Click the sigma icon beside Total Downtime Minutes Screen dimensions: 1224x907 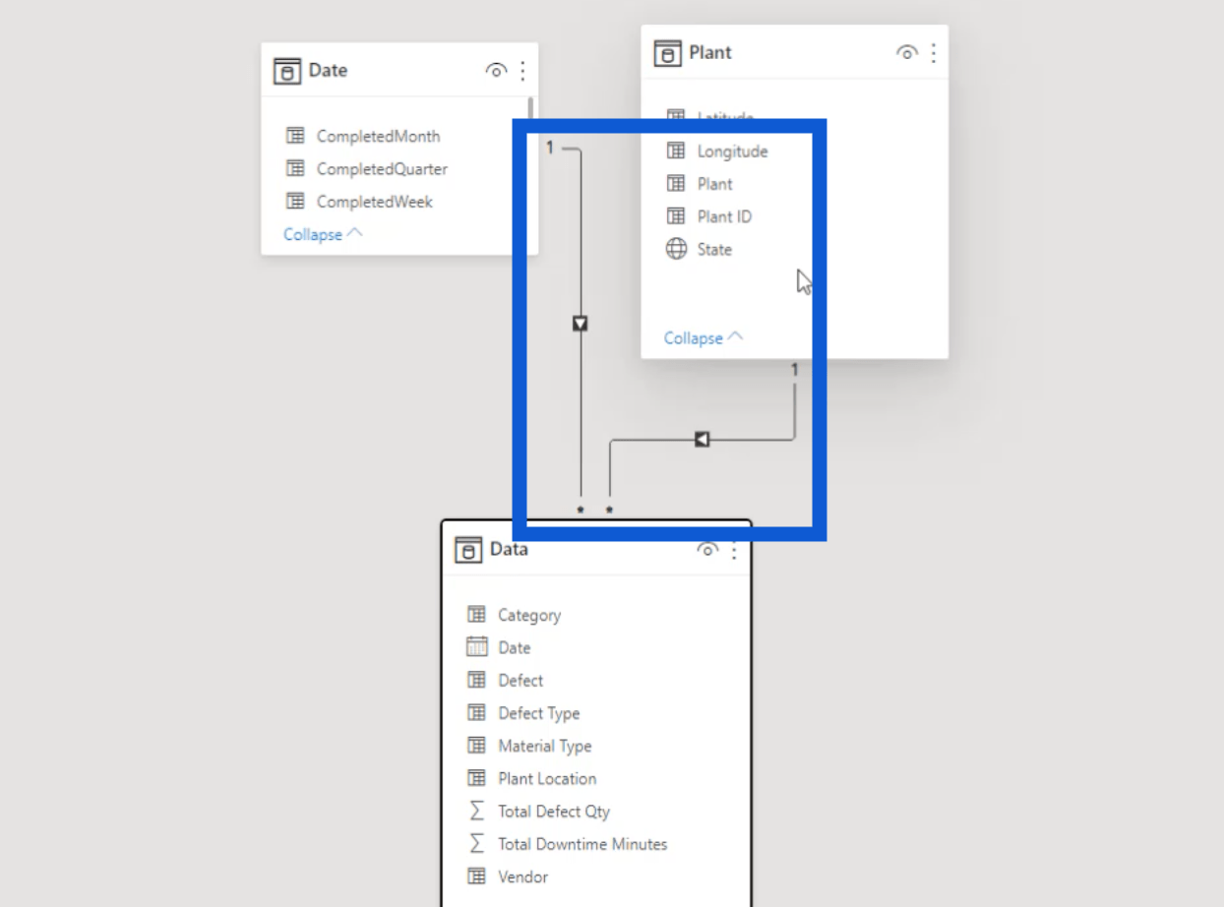point(476,843)
